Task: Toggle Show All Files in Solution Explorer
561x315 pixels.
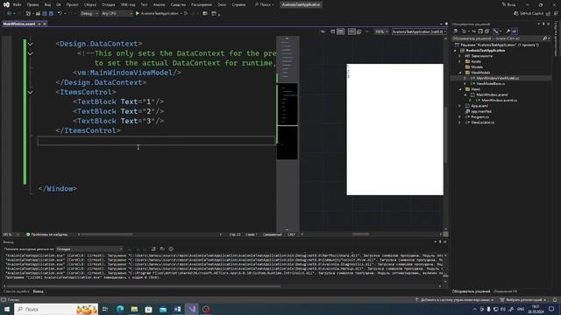Action: pyautogui.click(x=487, y=31)
